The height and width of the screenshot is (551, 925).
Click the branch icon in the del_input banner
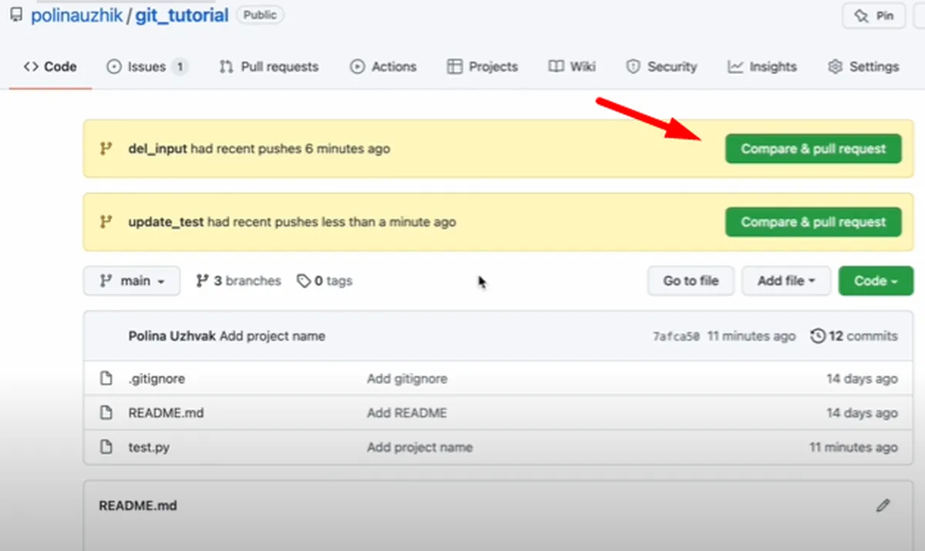pos(106,149)
